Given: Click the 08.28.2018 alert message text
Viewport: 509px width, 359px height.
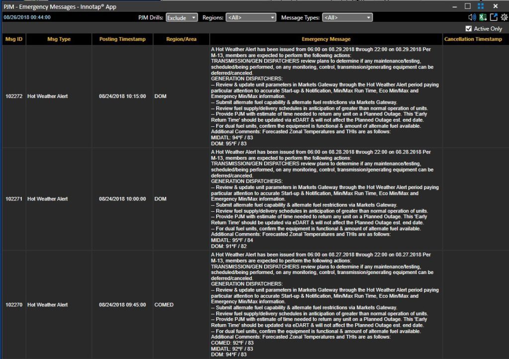Looking at the screenshot, I should [325, 199].
